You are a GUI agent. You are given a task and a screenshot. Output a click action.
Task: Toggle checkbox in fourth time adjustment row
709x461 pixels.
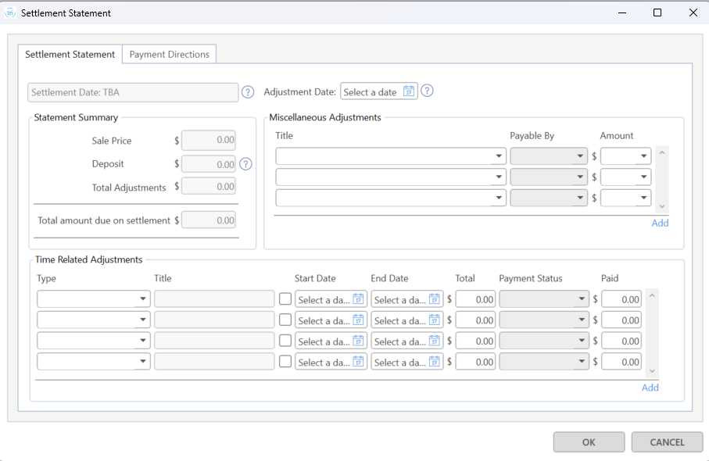(285, 362)
